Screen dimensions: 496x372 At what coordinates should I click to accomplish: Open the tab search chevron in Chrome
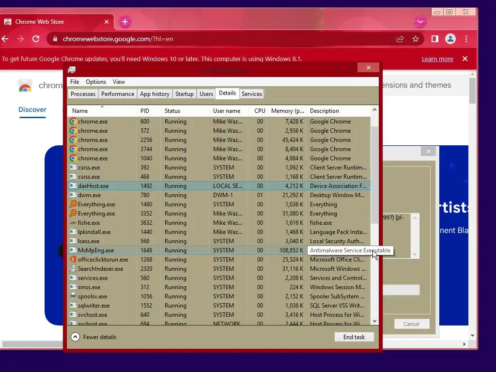pyautogui.click(x=420, y=22)
